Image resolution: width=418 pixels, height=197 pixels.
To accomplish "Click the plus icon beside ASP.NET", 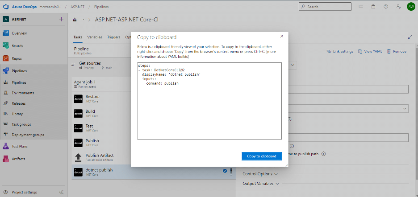I will pyautogui.click(x=61, y=19).
